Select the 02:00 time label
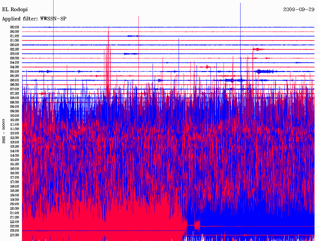 point(15,45)
